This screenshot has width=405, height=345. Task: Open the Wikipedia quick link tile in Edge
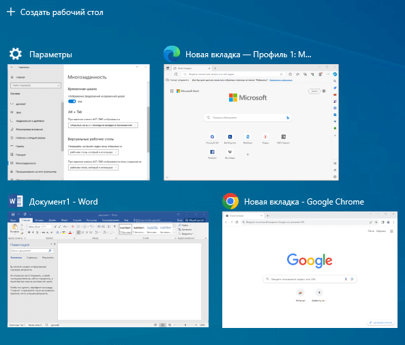click(230, 152)
